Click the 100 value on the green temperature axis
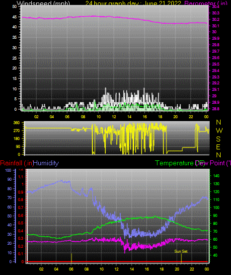 216,207
